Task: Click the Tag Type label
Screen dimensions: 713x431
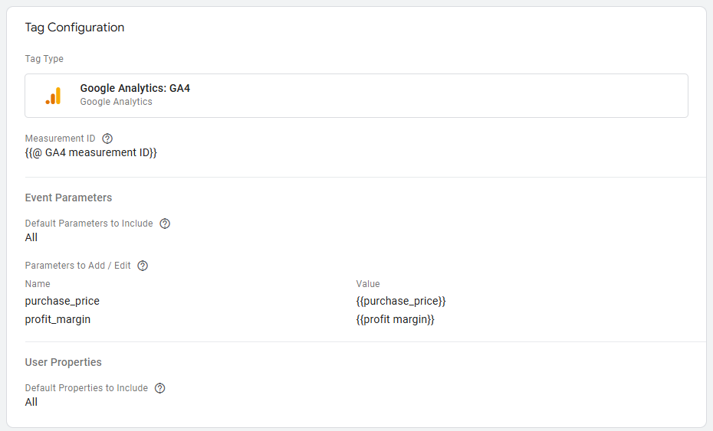Action: pyautogui.click(x=44, y=59)
